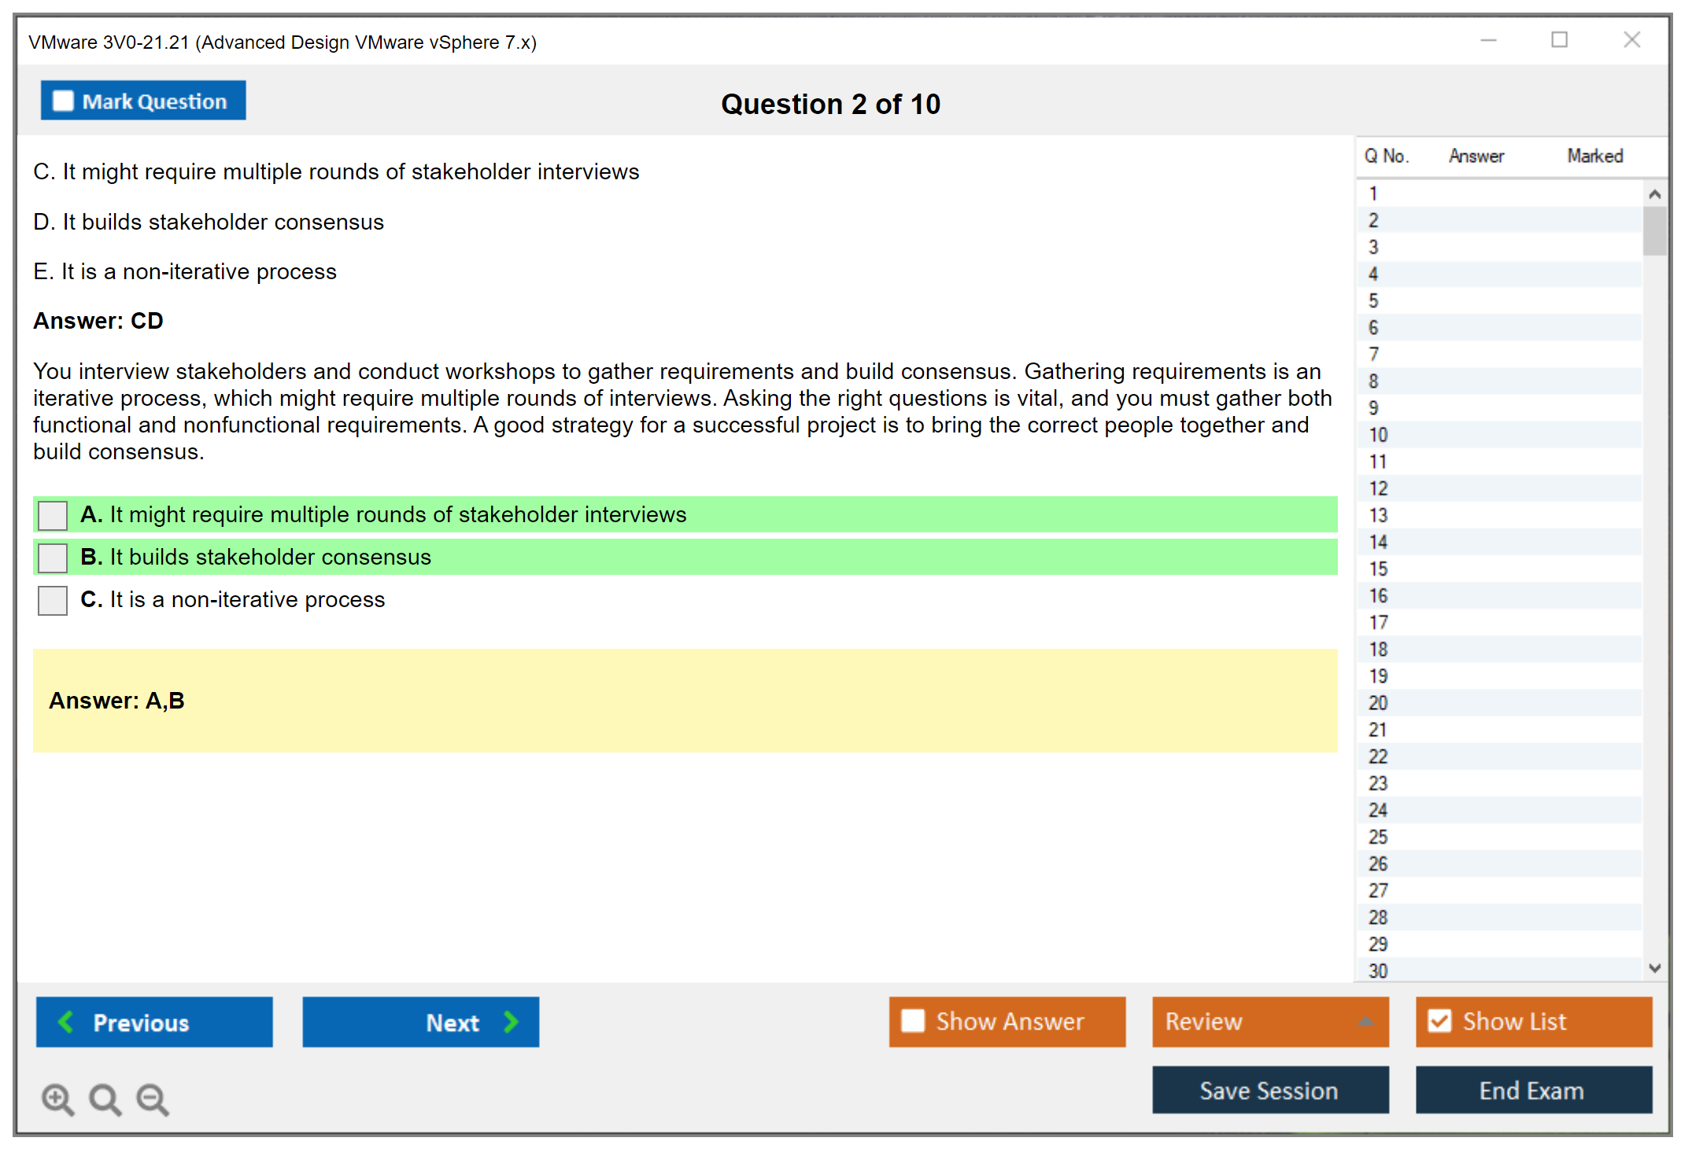
Task: Toggle the Show Answer checkbox button
Action: 913,1021
